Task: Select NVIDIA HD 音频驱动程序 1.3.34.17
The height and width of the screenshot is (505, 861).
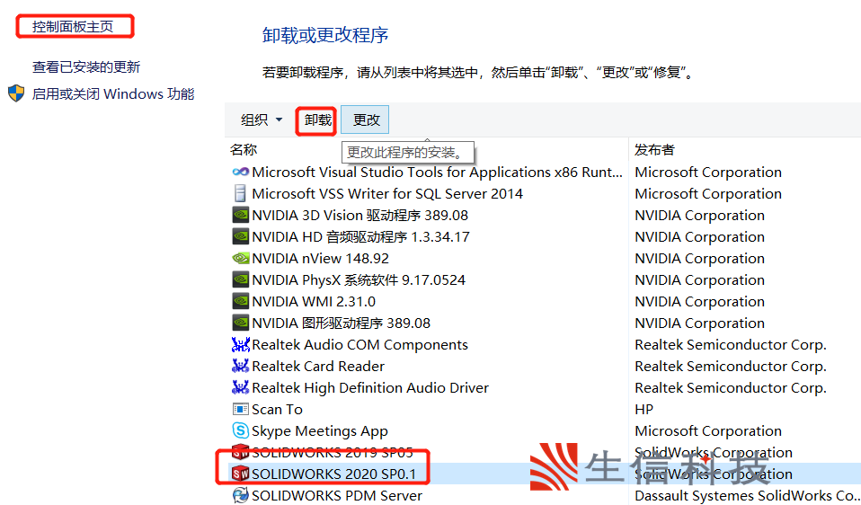Action: click(x=360, y=236)
